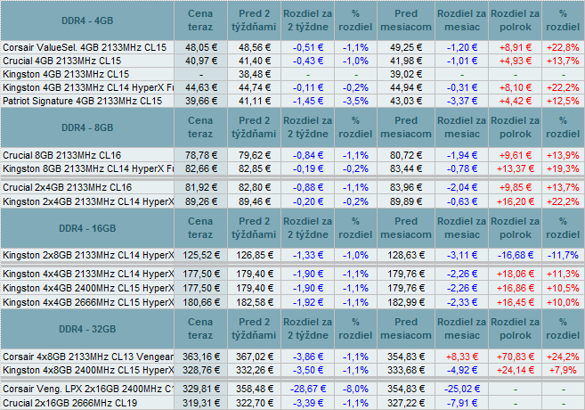The width and height of the screenshot is (585, 410).
Task: Click the 358,48 € price two weeks ago
Action: [255, 389]
